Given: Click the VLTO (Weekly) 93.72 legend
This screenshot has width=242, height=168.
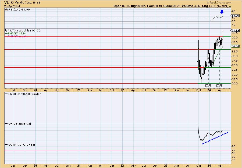Looking at the screenshot, I should (x=24, y=31).
